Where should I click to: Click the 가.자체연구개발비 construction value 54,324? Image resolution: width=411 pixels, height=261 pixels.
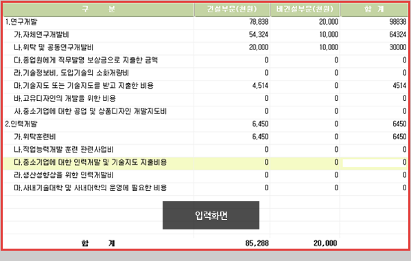click(259, 34)
